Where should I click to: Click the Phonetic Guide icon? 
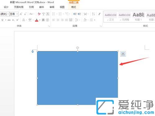[43, 14]
